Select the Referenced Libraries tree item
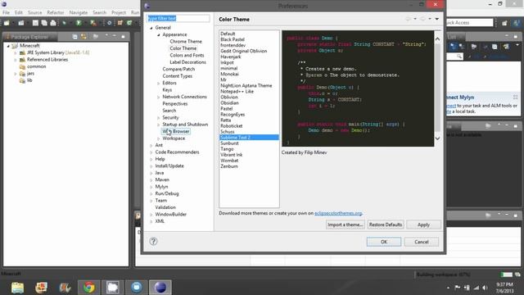The width and height of the screenshot is (524, 295). coord(47,60)
